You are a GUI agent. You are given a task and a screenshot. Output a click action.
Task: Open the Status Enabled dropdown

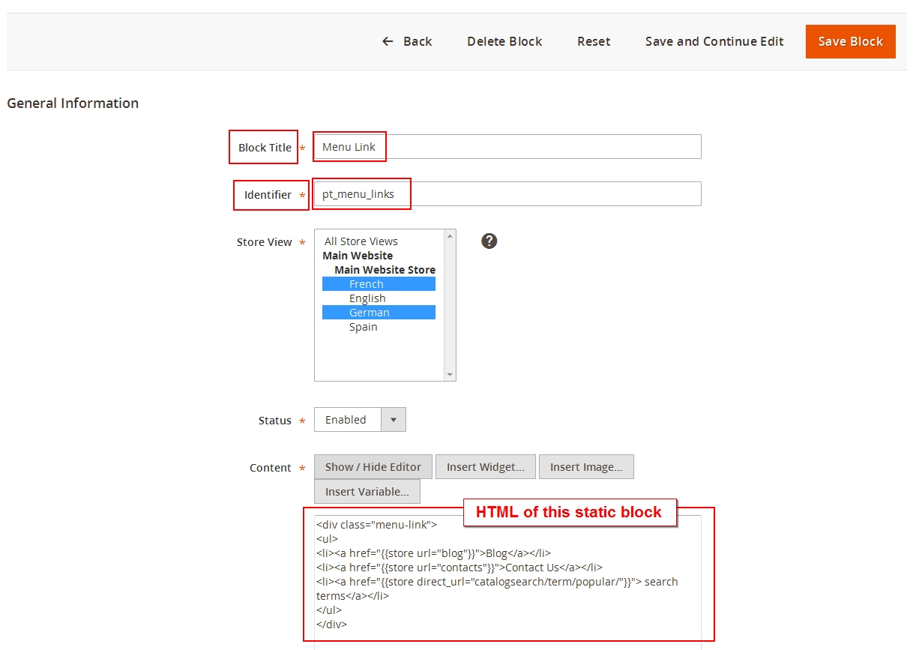click(x=348, y=420)
